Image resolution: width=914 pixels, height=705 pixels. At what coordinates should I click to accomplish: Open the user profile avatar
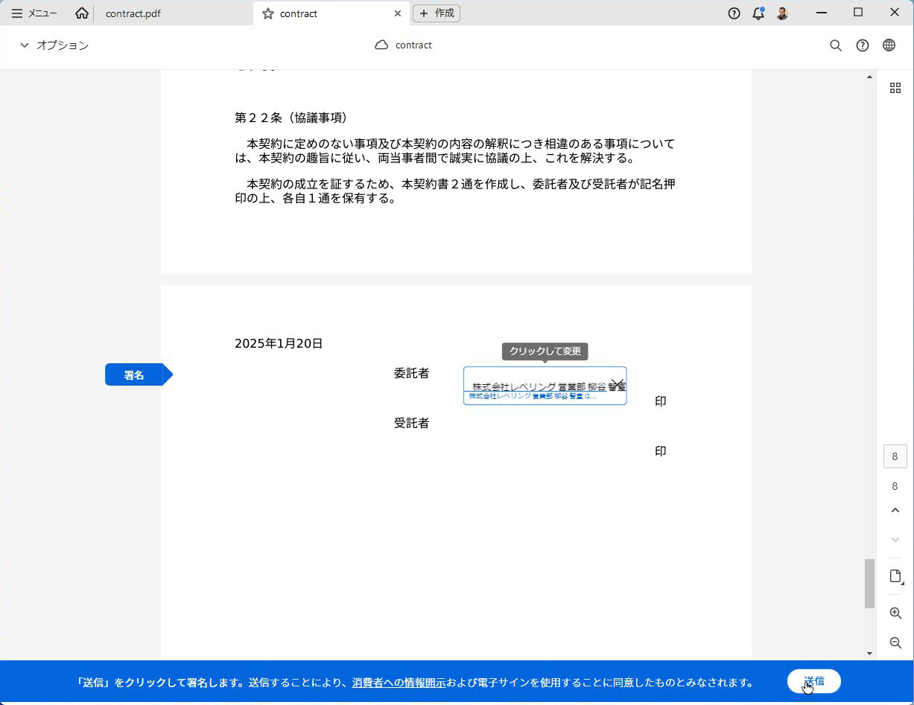click(782, 13)
